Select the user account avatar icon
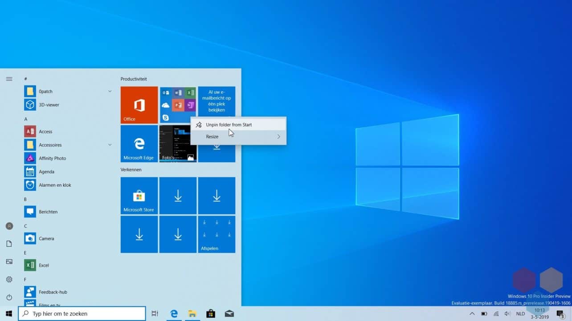Image resolution: width=572 pixels, height=321 pixels. [x=9, y=226]
